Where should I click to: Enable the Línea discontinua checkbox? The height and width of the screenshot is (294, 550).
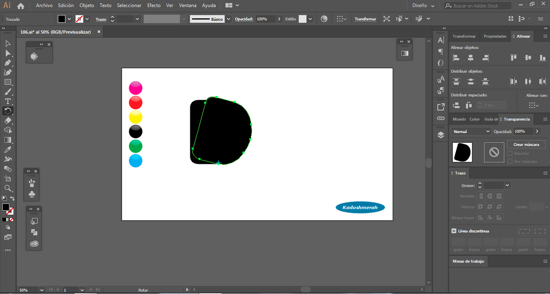point(454,231)
